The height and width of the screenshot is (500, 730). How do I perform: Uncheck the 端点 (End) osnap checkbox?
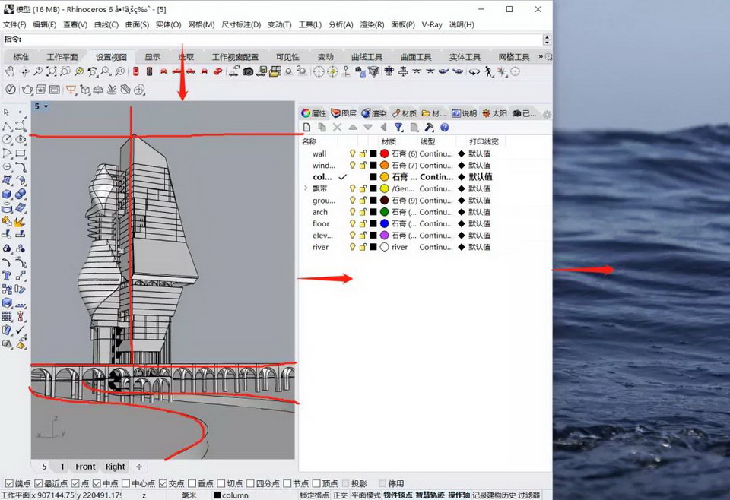coord(9,483)
